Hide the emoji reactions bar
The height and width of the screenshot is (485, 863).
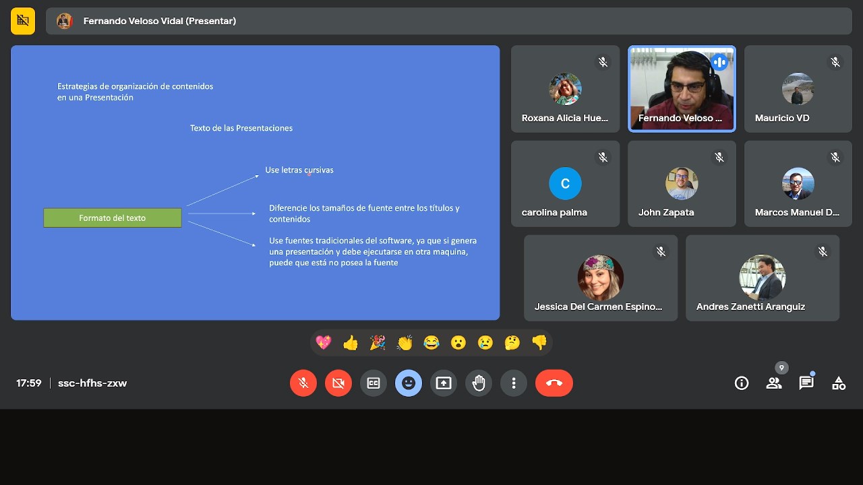409,383
